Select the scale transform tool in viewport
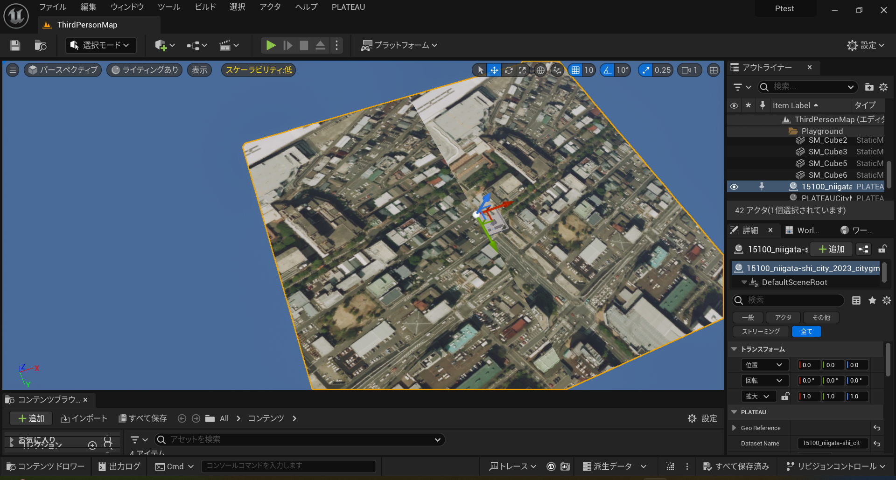896x480 pixels. tap(523, 70)
